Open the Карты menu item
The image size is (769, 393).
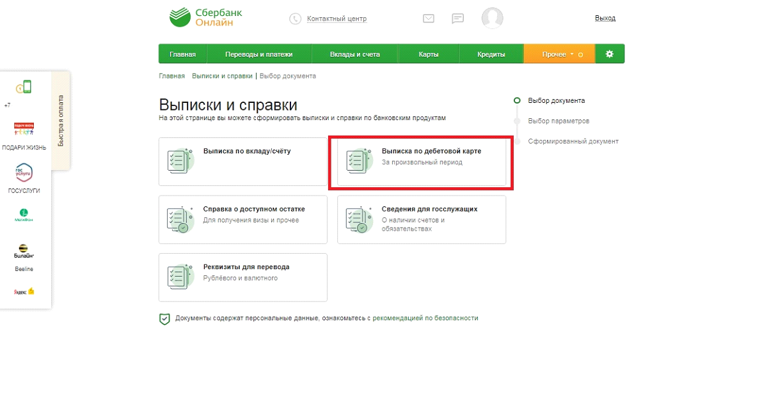click(x=428, y=54)
